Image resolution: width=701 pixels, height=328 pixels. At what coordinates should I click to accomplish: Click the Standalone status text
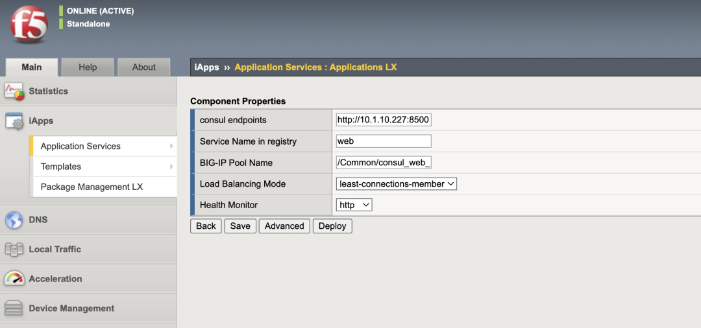[88, 23]
